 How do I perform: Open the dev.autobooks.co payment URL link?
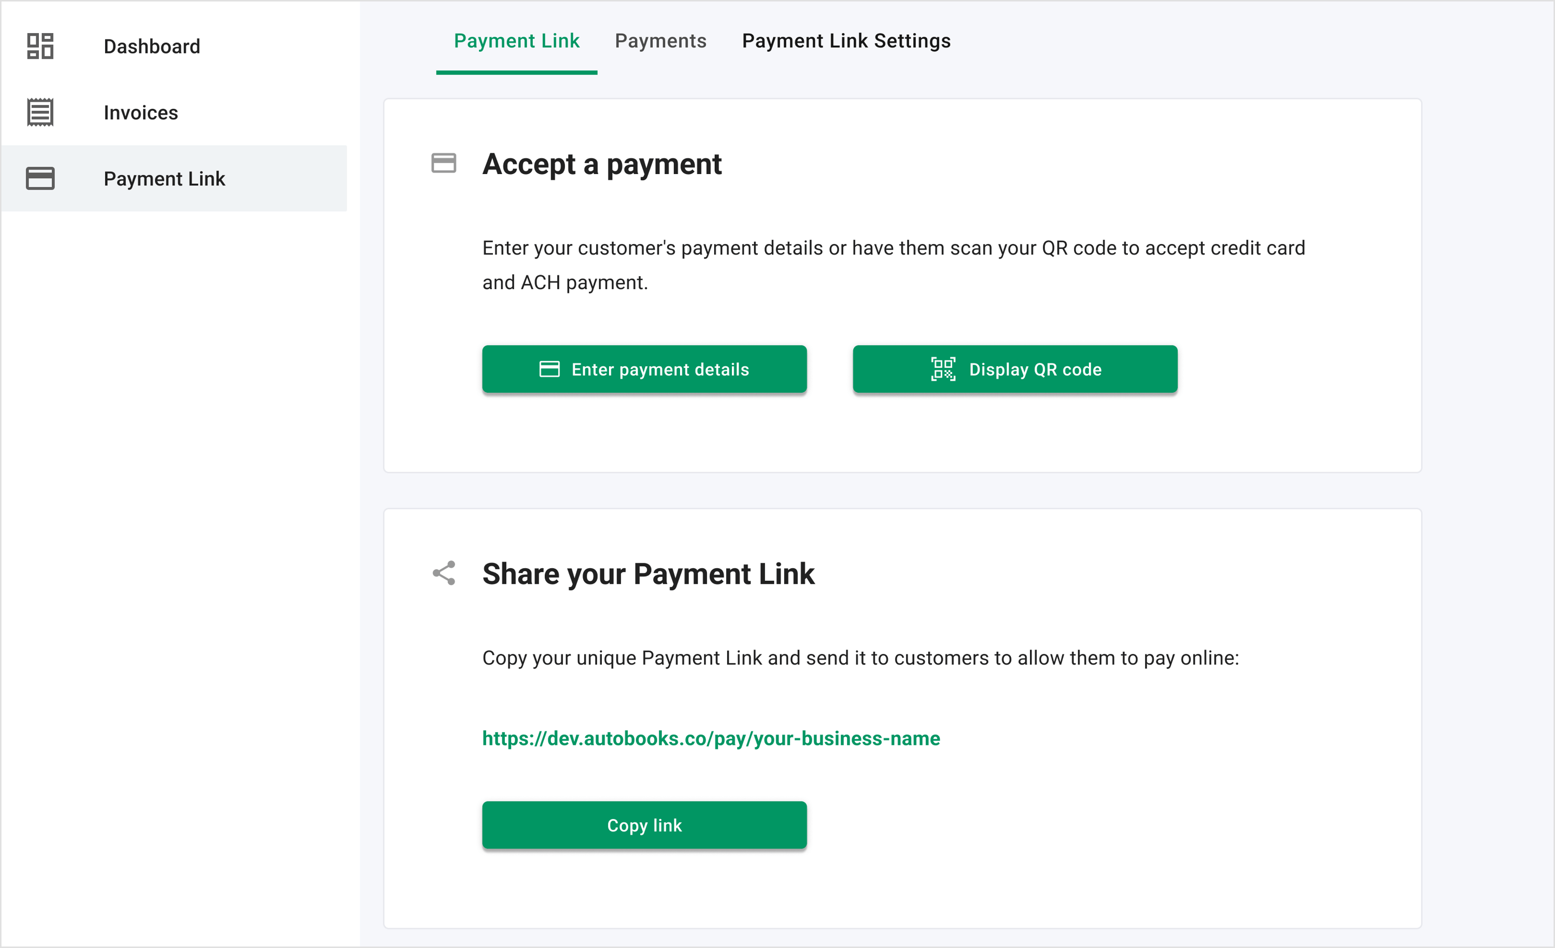pyautogui.click(x=711, y=739)
